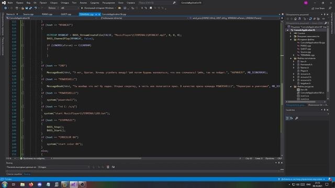Select PIANO.cpp in Solution Explorer

306,46
